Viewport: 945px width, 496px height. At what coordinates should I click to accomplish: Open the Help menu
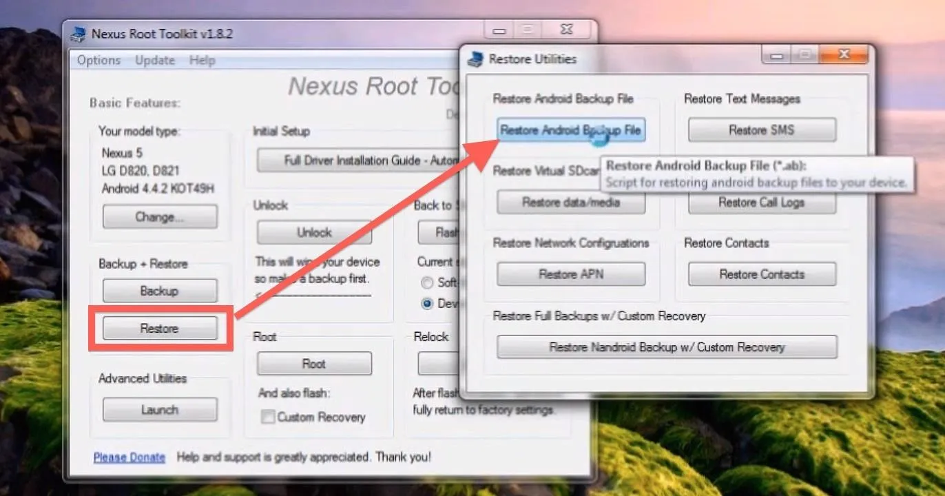tap(202, 60)
